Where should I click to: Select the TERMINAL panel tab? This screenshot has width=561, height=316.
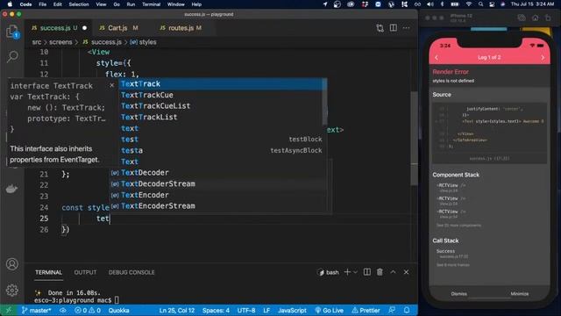49,272
